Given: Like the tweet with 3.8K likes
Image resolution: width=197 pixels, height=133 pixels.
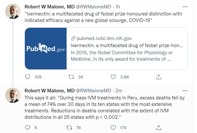Looking at the screenshot, I should (x=113, y=77).
